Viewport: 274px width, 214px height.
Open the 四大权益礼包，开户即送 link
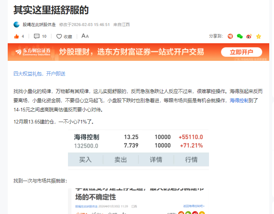tap(39, 74)
